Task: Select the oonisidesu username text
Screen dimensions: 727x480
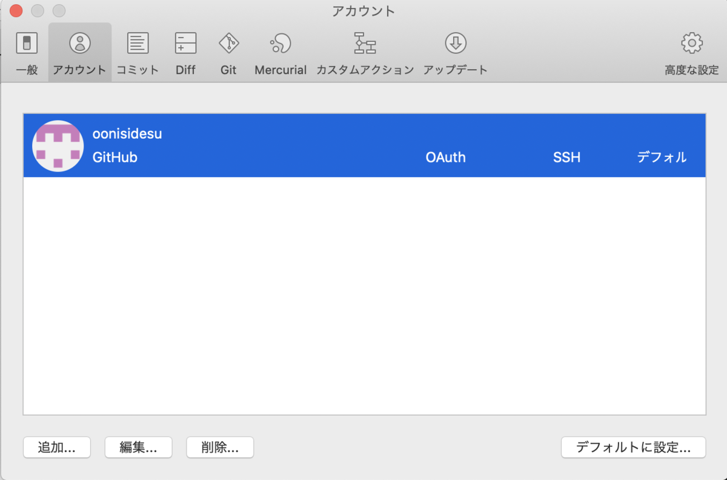Action: [127, 134]
